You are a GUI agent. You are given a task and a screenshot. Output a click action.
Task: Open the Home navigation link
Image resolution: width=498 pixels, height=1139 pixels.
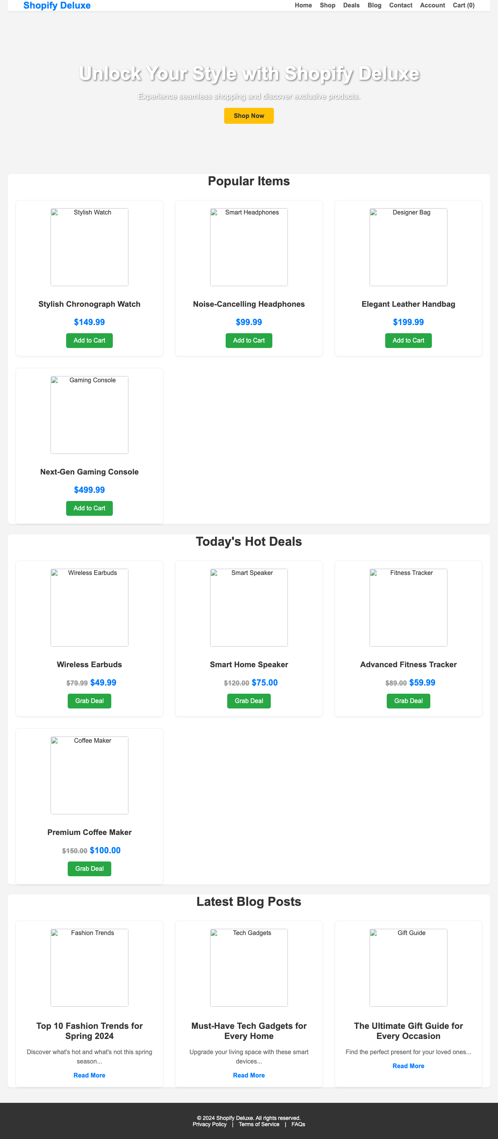[x=303, y=5]
